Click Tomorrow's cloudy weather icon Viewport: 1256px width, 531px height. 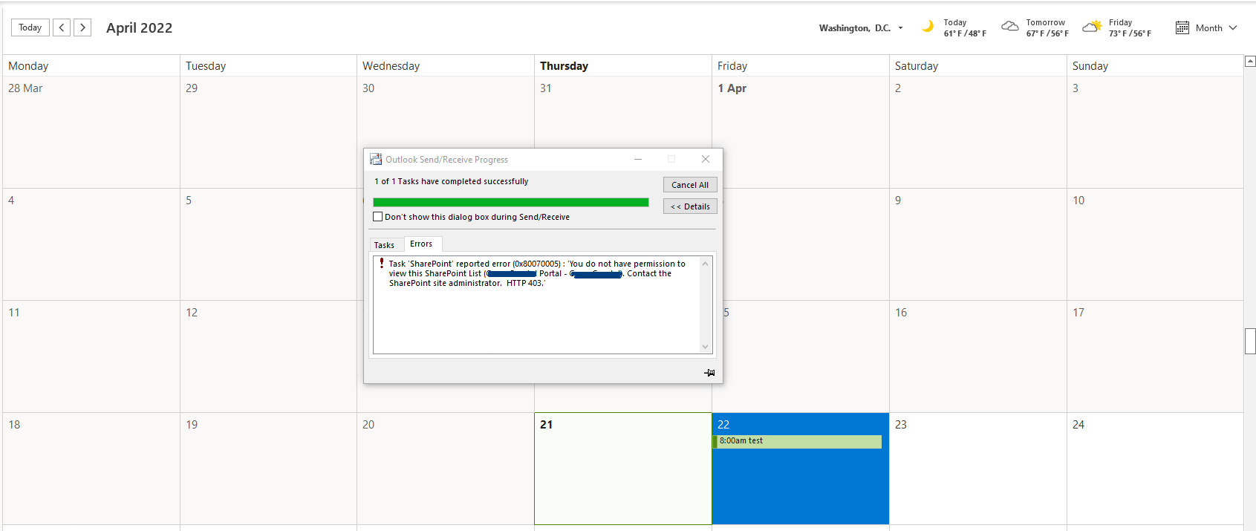[x=1010, y=27]
